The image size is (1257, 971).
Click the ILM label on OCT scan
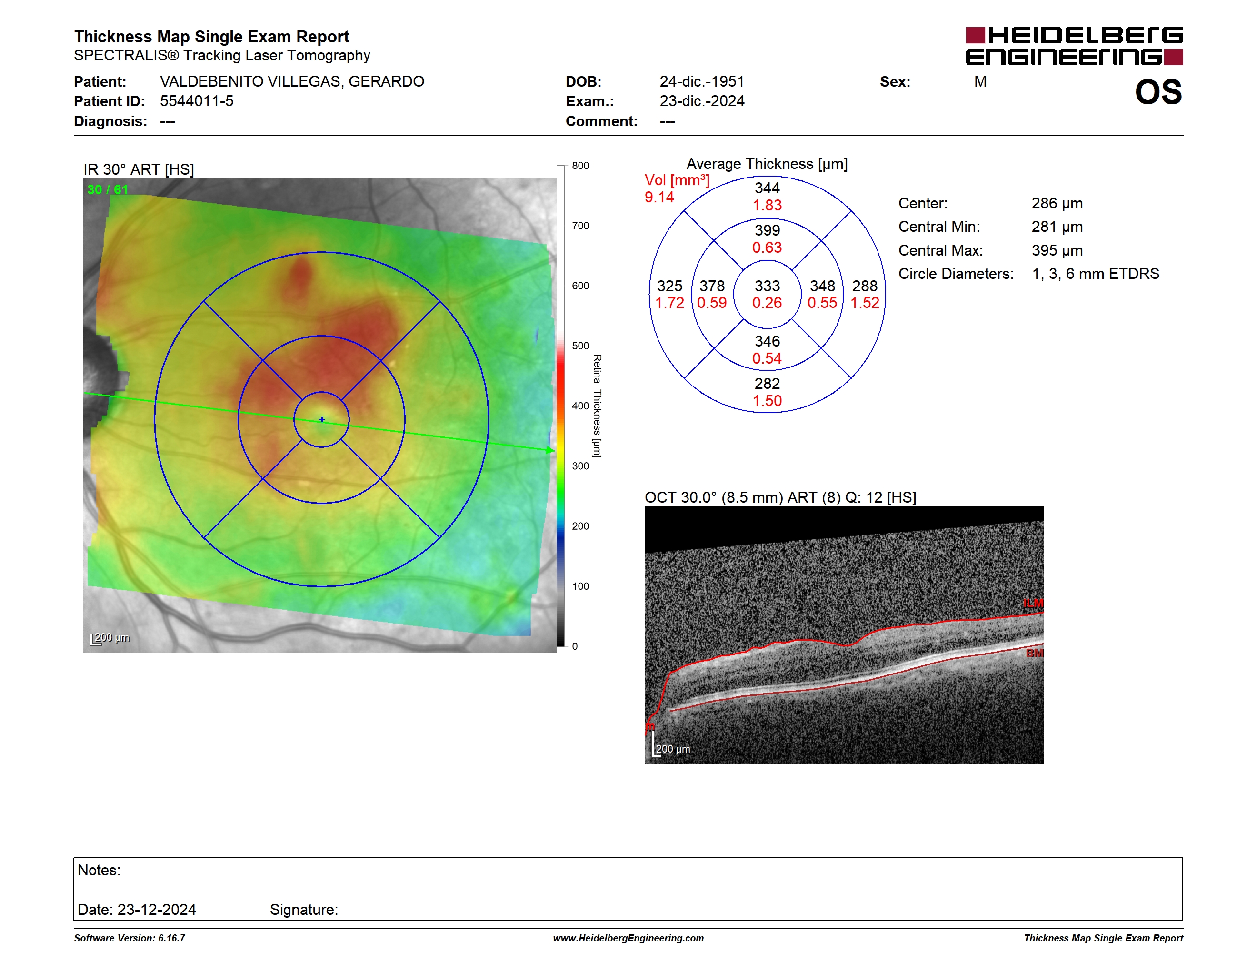coord(1033,603)
